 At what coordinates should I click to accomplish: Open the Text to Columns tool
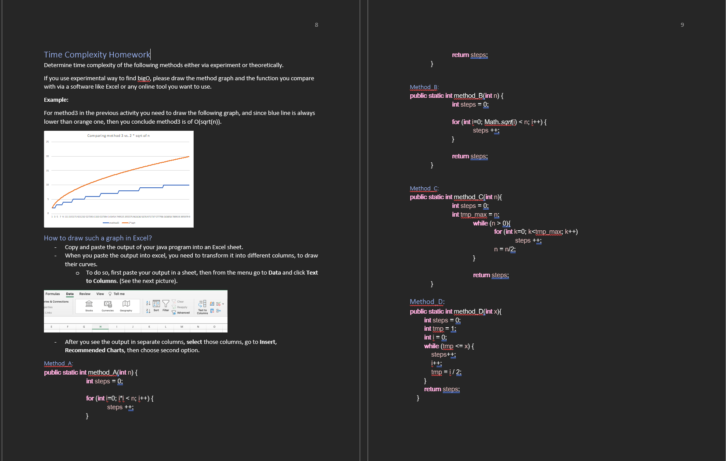(202, 306)
